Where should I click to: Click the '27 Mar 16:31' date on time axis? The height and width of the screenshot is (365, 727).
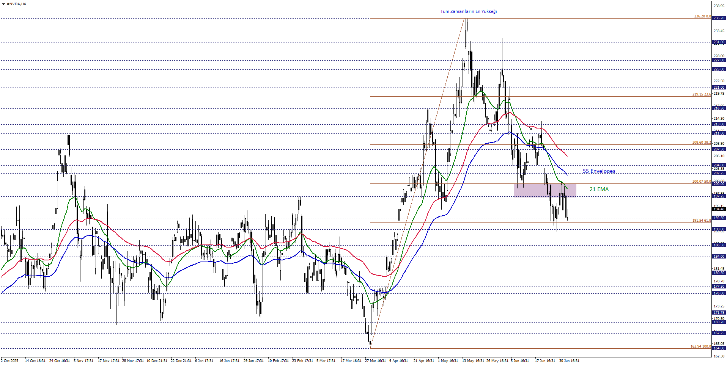click(x=375, y=361)
